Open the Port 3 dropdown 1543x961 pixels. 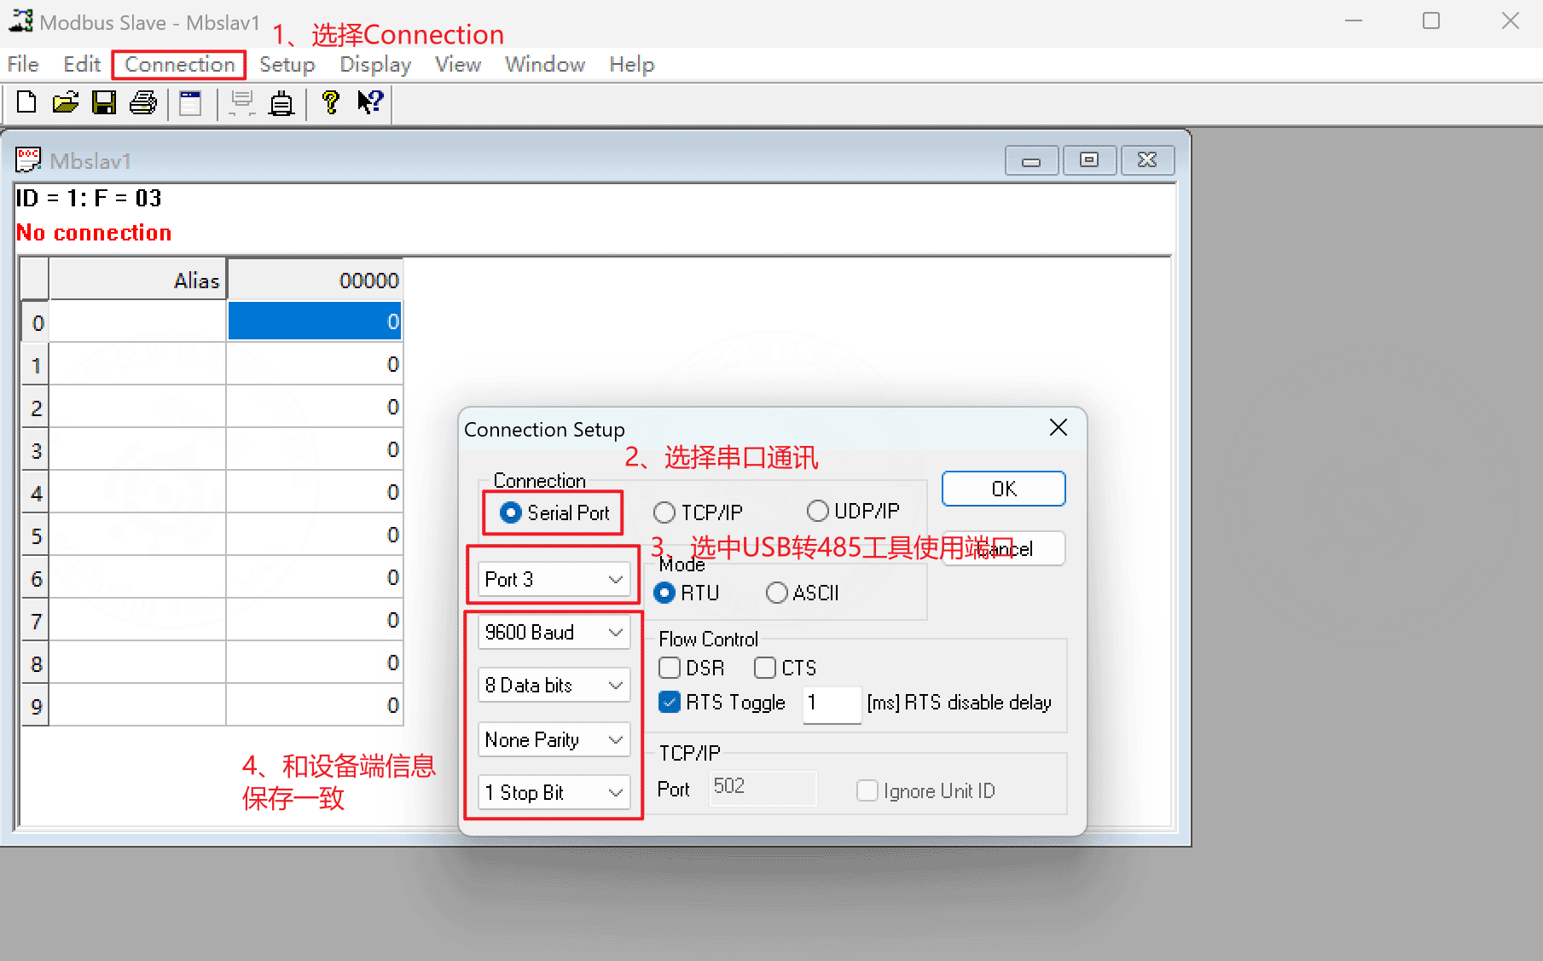click(x=554, y=580)
